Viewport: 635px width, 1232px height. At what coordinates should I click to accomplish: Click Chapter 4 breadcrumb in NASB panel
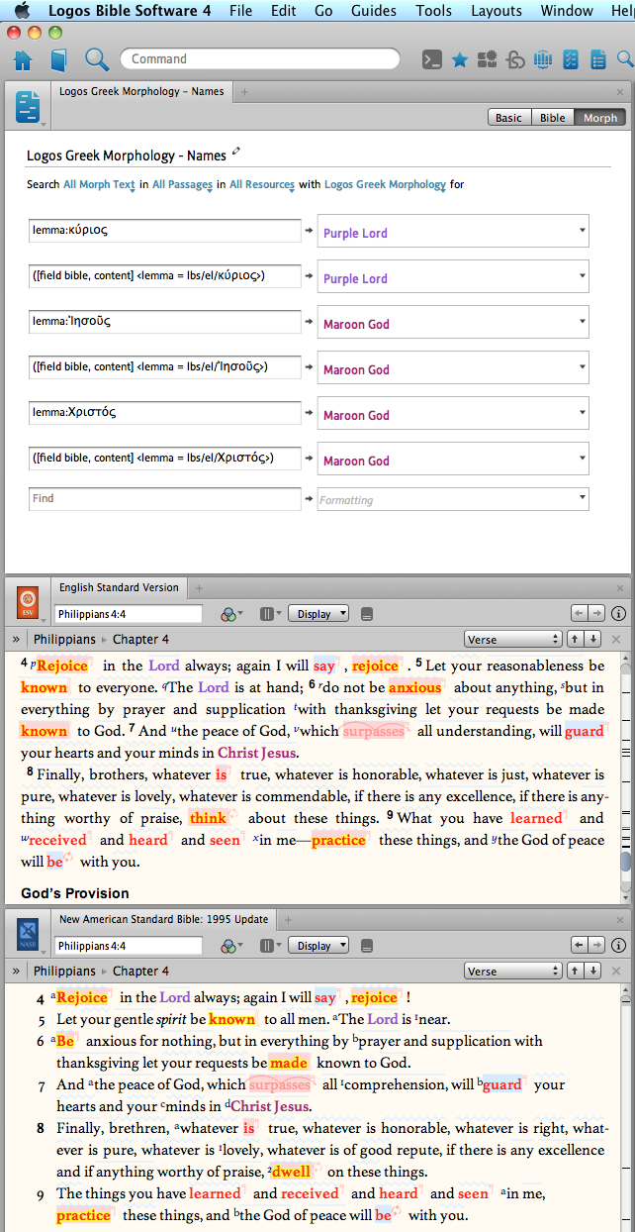point(140,971)
